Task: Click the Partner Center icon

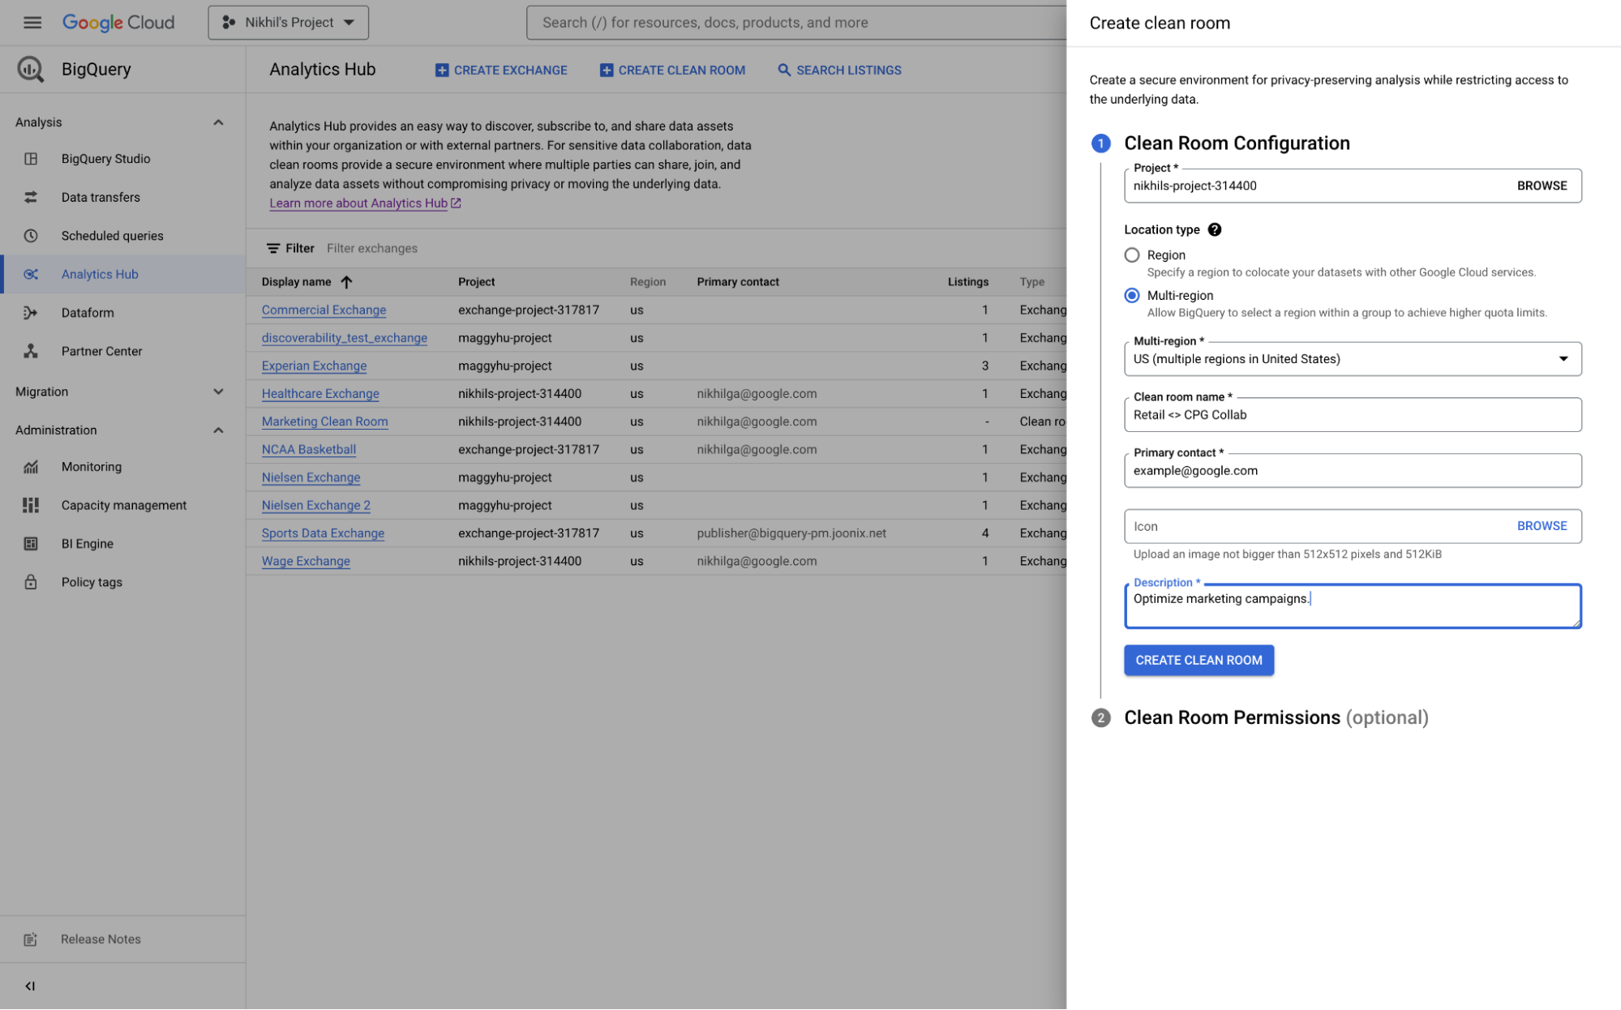Action: 31,351
